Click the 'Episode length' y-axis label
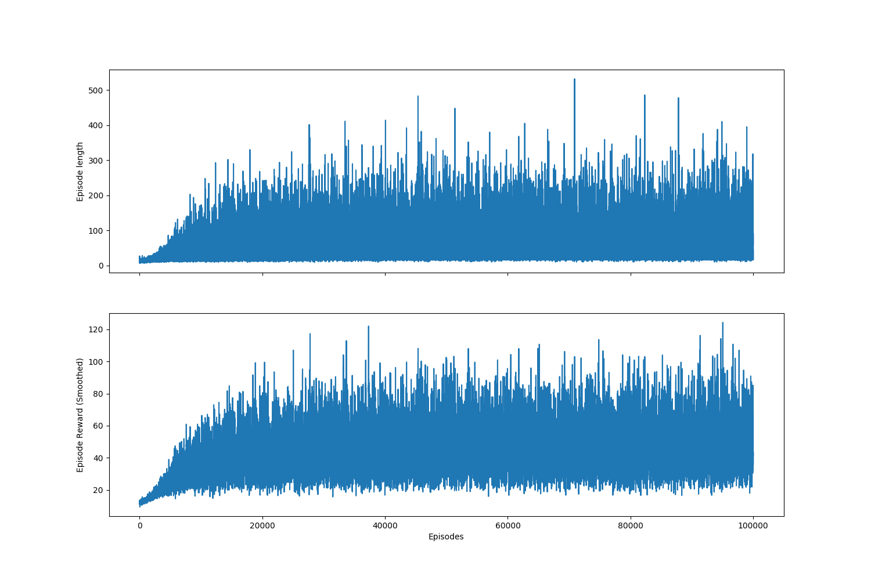This screenshot has width=871, height=580. 80,172
